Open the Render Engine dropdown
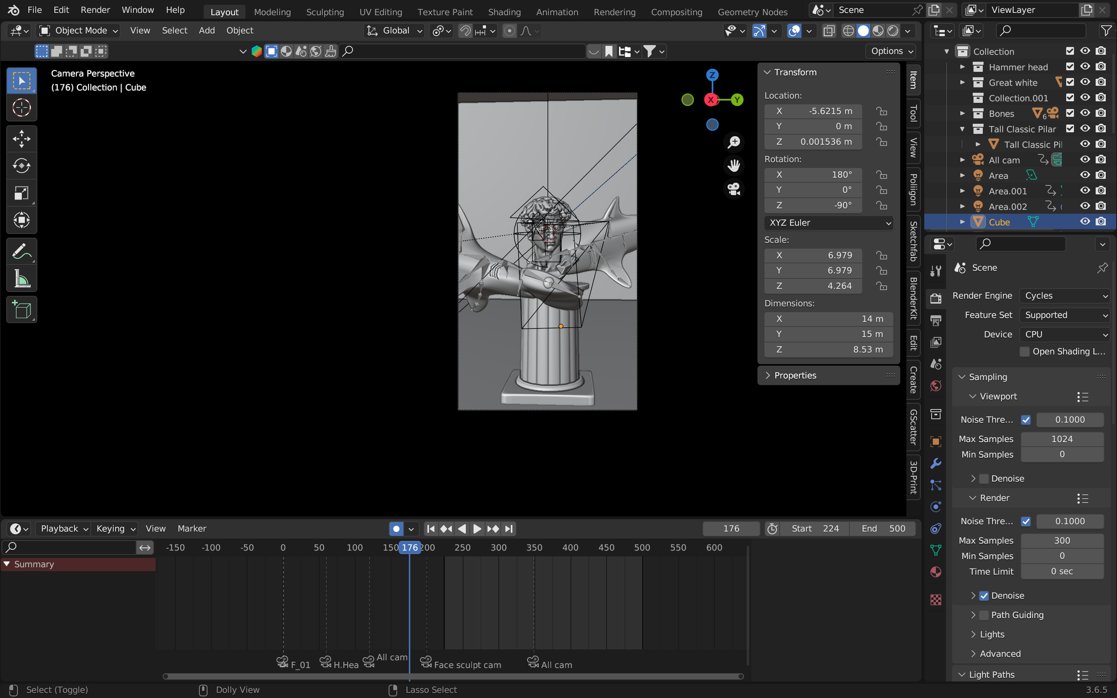The image size is (1117, 698). pos(1064,296)
